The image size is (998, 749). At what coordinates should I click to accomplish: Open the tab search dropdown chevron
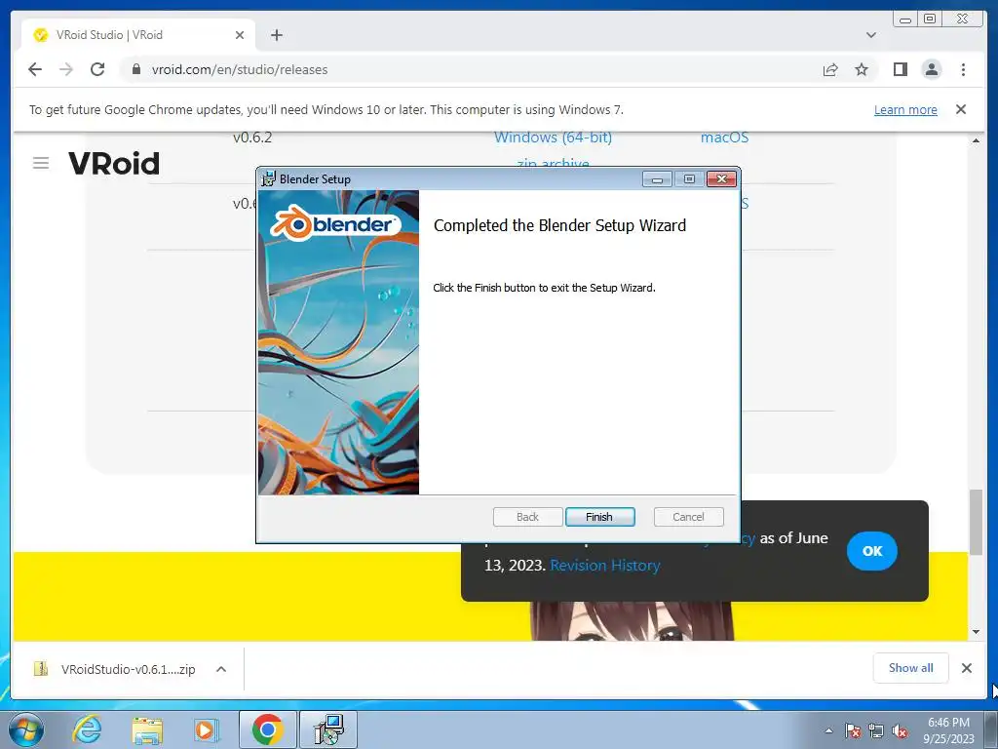[870, 35]
